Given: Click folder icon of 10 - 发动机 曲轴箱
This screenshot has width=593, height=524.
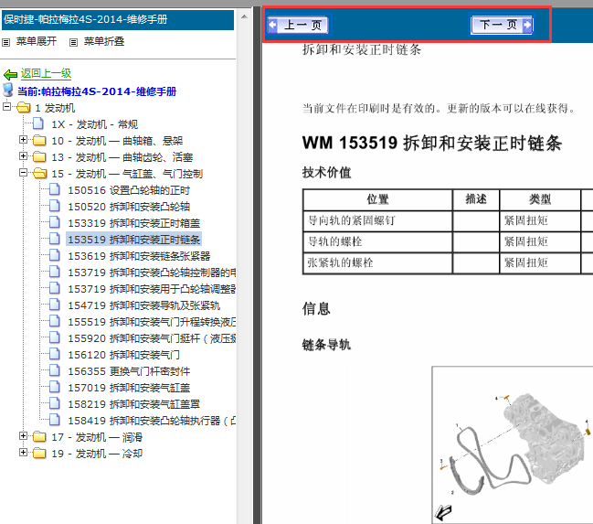Looking at the screenshot, I should tap(39, 141).
